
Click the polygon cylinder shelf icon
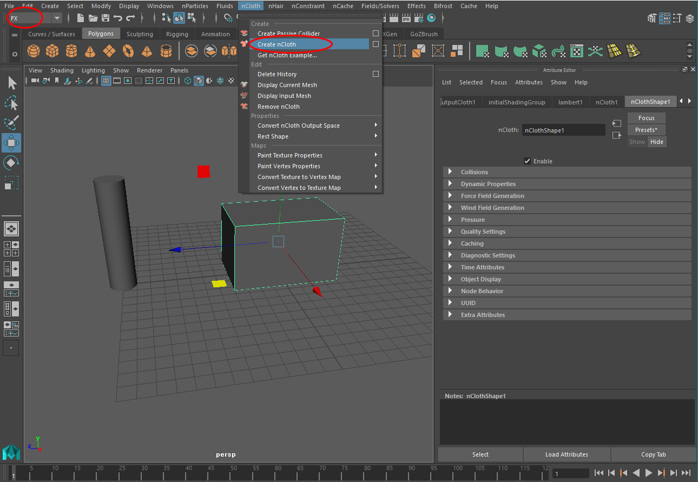click(x=71, y=51)
